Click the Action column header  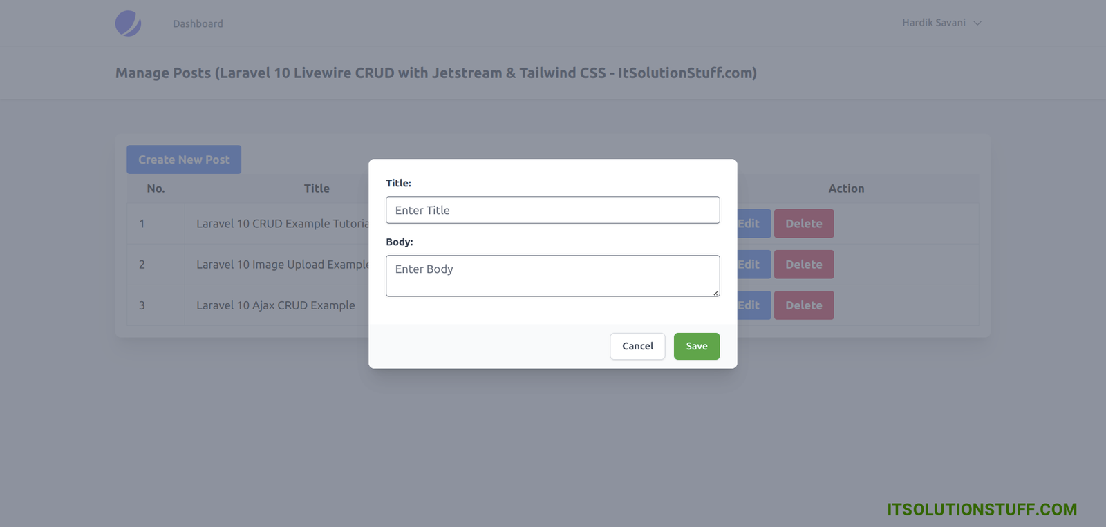pyautogui.click(x=846, y=189)
